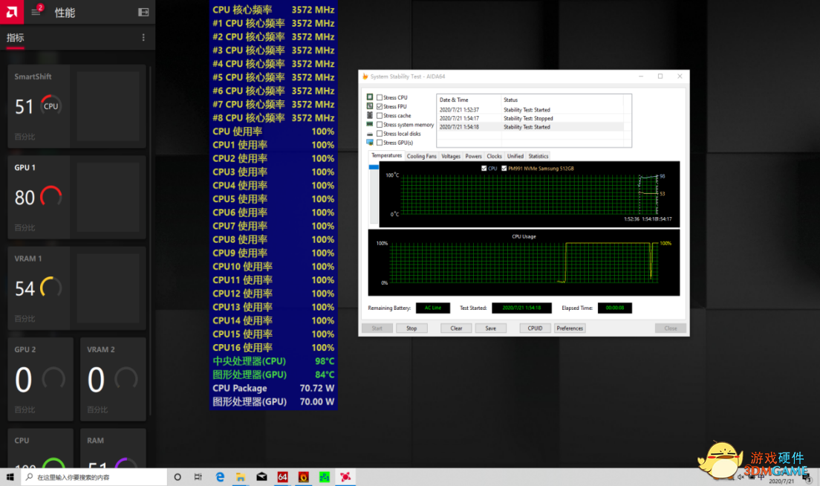Open the 指标 tab in the performance panel
The image size is (820, 486).
coord(15,37)
